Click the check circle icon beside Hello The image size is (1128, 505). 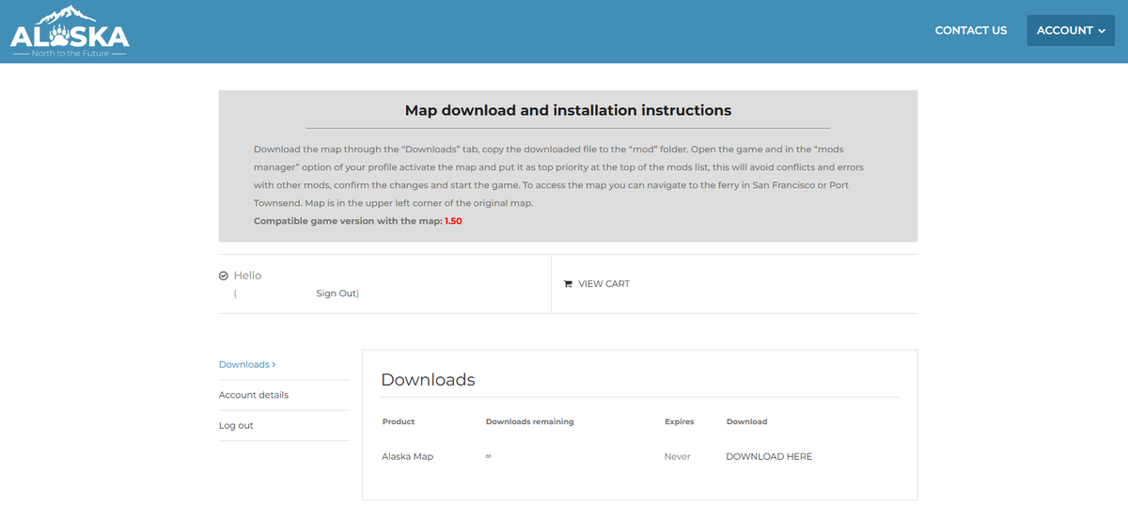click(x=224, y=276)
